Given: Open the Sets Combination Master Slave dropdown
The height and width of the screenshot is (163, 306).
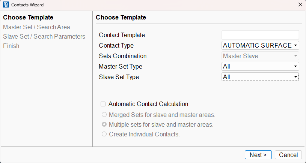Looking at the screenshot, I should click(x=260, y=56).
